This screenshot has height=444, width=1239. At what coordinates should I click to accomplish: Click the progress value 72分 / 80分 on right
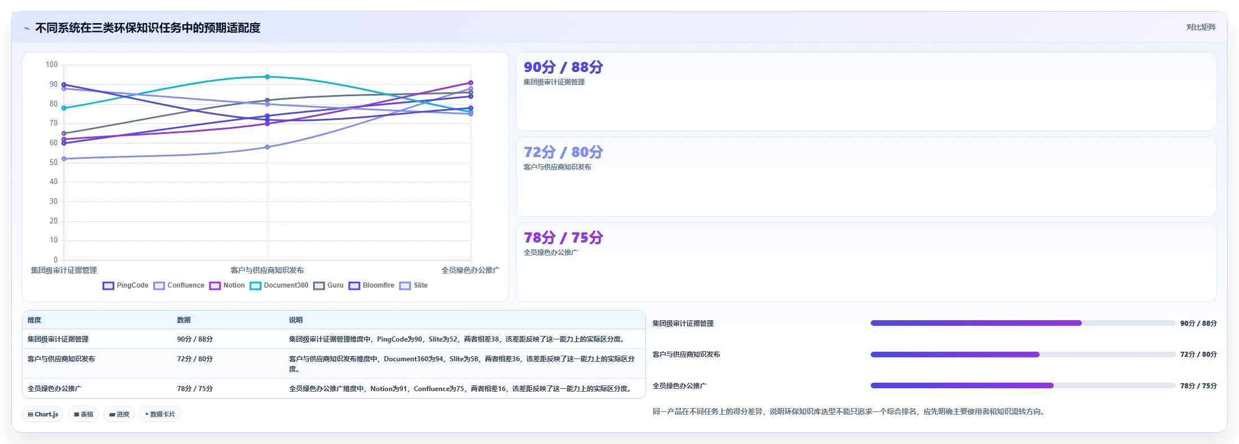point(1198,355)
